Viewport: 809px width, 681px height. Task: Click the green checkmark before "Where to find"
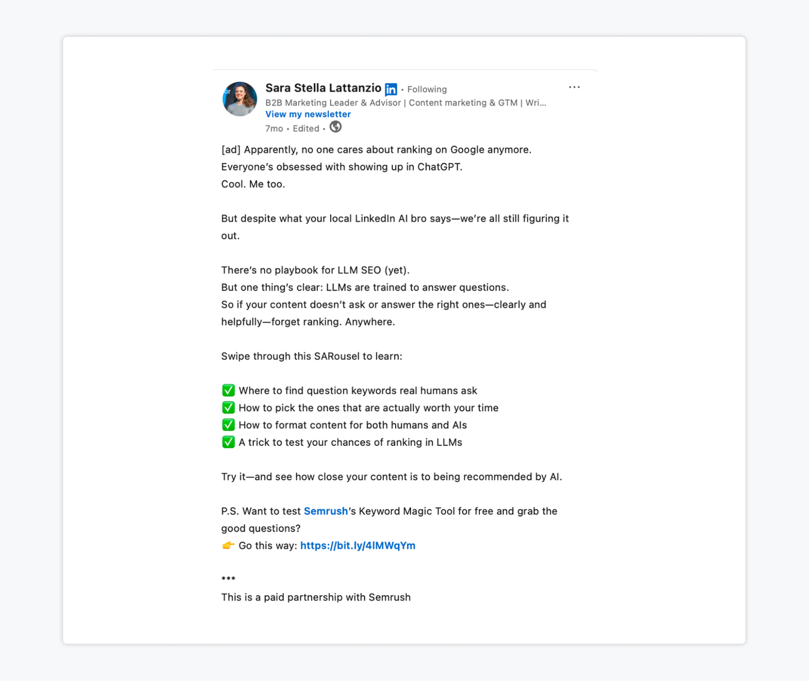[x=228, y=390]
